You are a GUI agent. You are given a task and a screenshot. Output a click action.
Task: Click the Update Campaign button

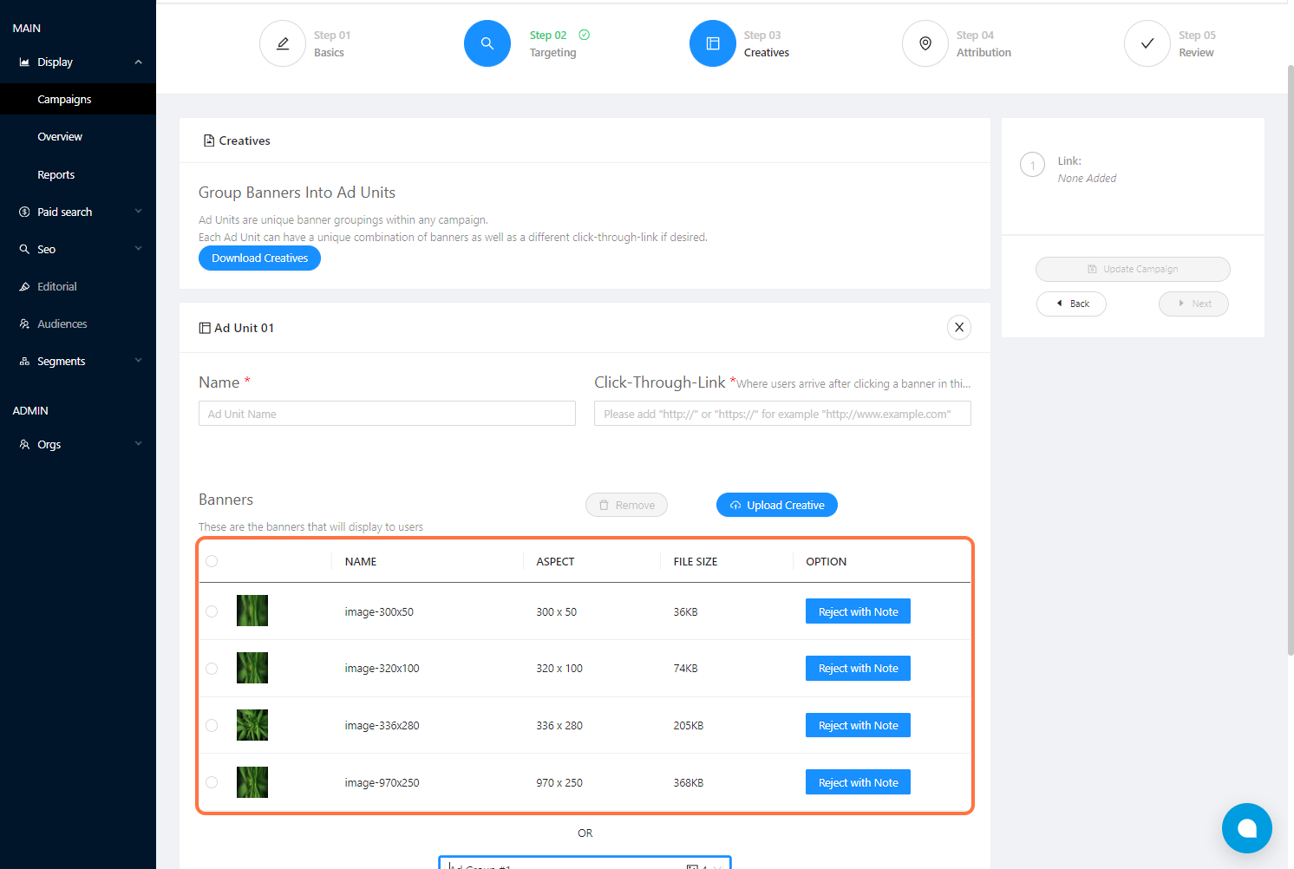point(1133,269)
